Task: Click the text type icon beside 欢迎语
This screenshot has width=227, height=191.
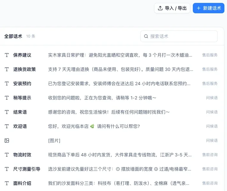Action: coord(7,126)
